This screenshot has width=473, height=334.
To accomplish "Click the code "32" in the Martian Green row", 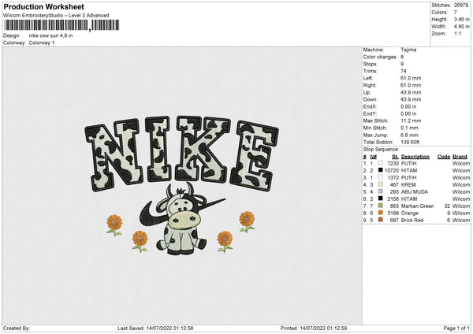I will point(447,206).
